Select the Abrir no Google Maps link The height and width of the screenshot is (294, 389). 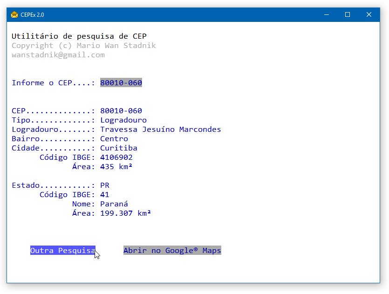(172, 250)
